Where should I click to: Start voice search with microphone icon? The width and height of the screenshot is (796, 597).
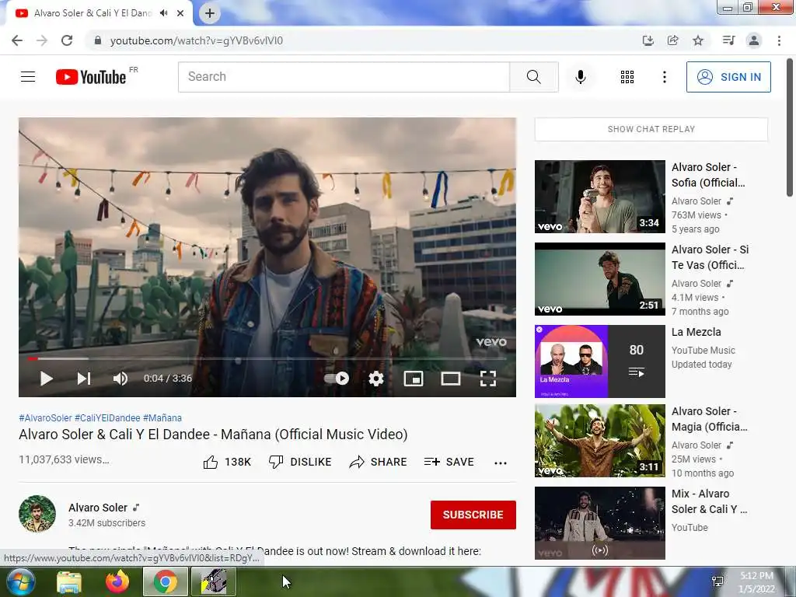(580, 77)
